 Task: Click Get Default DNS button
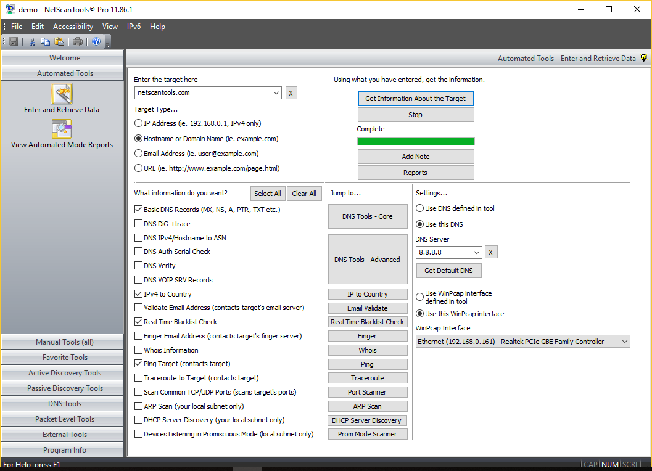click(448, 271)
